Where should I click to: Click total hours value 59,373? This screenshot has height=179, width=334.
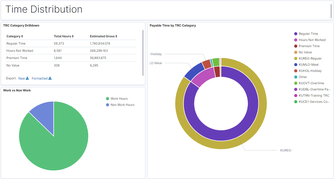point(59,44)
